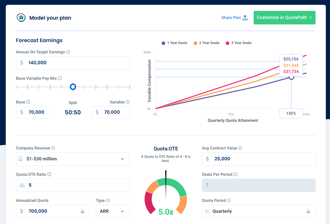Viewport: 330px width, 224px height.
Task: Click the Annual On-Target Earnings input field
Action: point(73,63)
